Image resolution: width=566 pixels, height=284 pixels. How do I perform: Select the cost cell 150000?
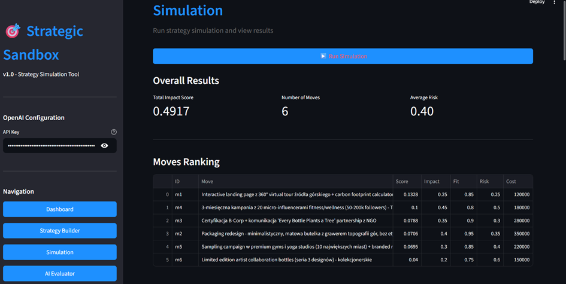coord(518,259)
